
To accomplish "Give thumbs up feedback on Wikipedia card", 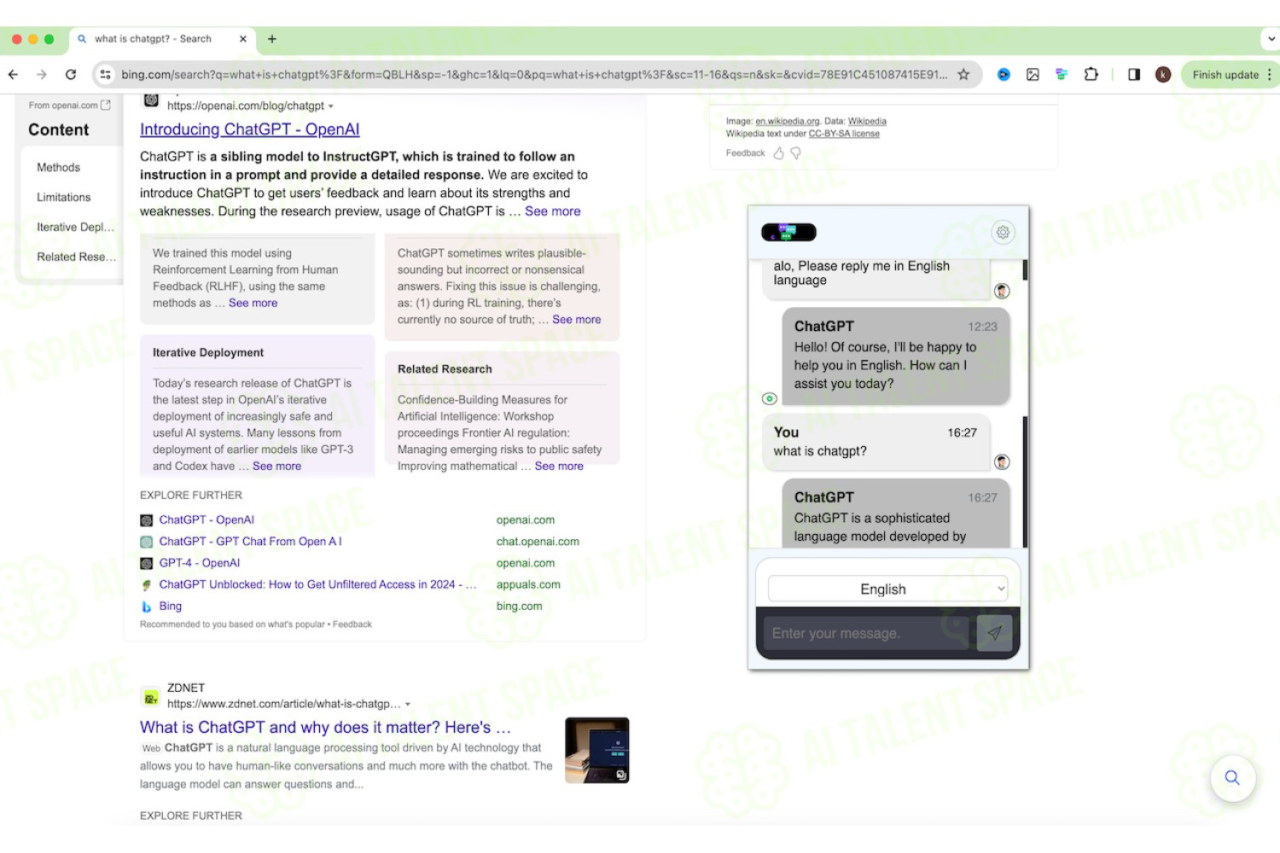I will [x=778, y=154].
